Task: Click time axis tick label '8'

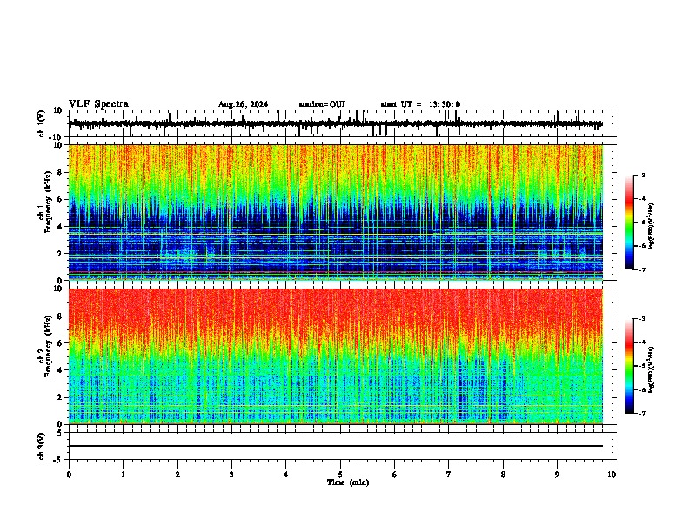Action: click(503, 475)
